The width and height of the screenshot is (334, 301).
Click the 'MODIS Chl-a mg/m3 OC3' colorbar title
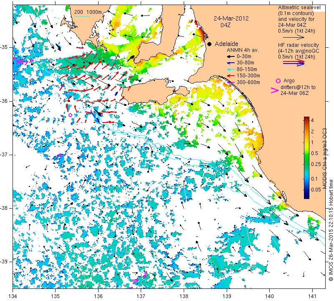(x=324, y=158)
